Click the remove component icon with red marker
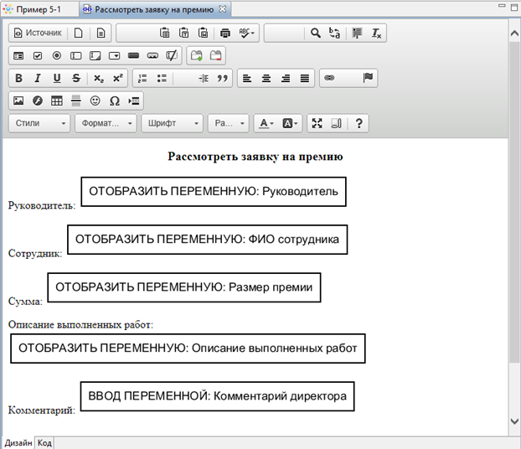 point(215,55)
